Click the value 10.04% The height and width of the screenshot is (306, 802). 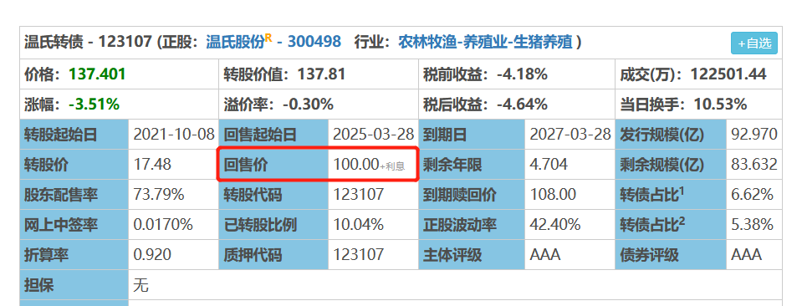pos(359,225)
